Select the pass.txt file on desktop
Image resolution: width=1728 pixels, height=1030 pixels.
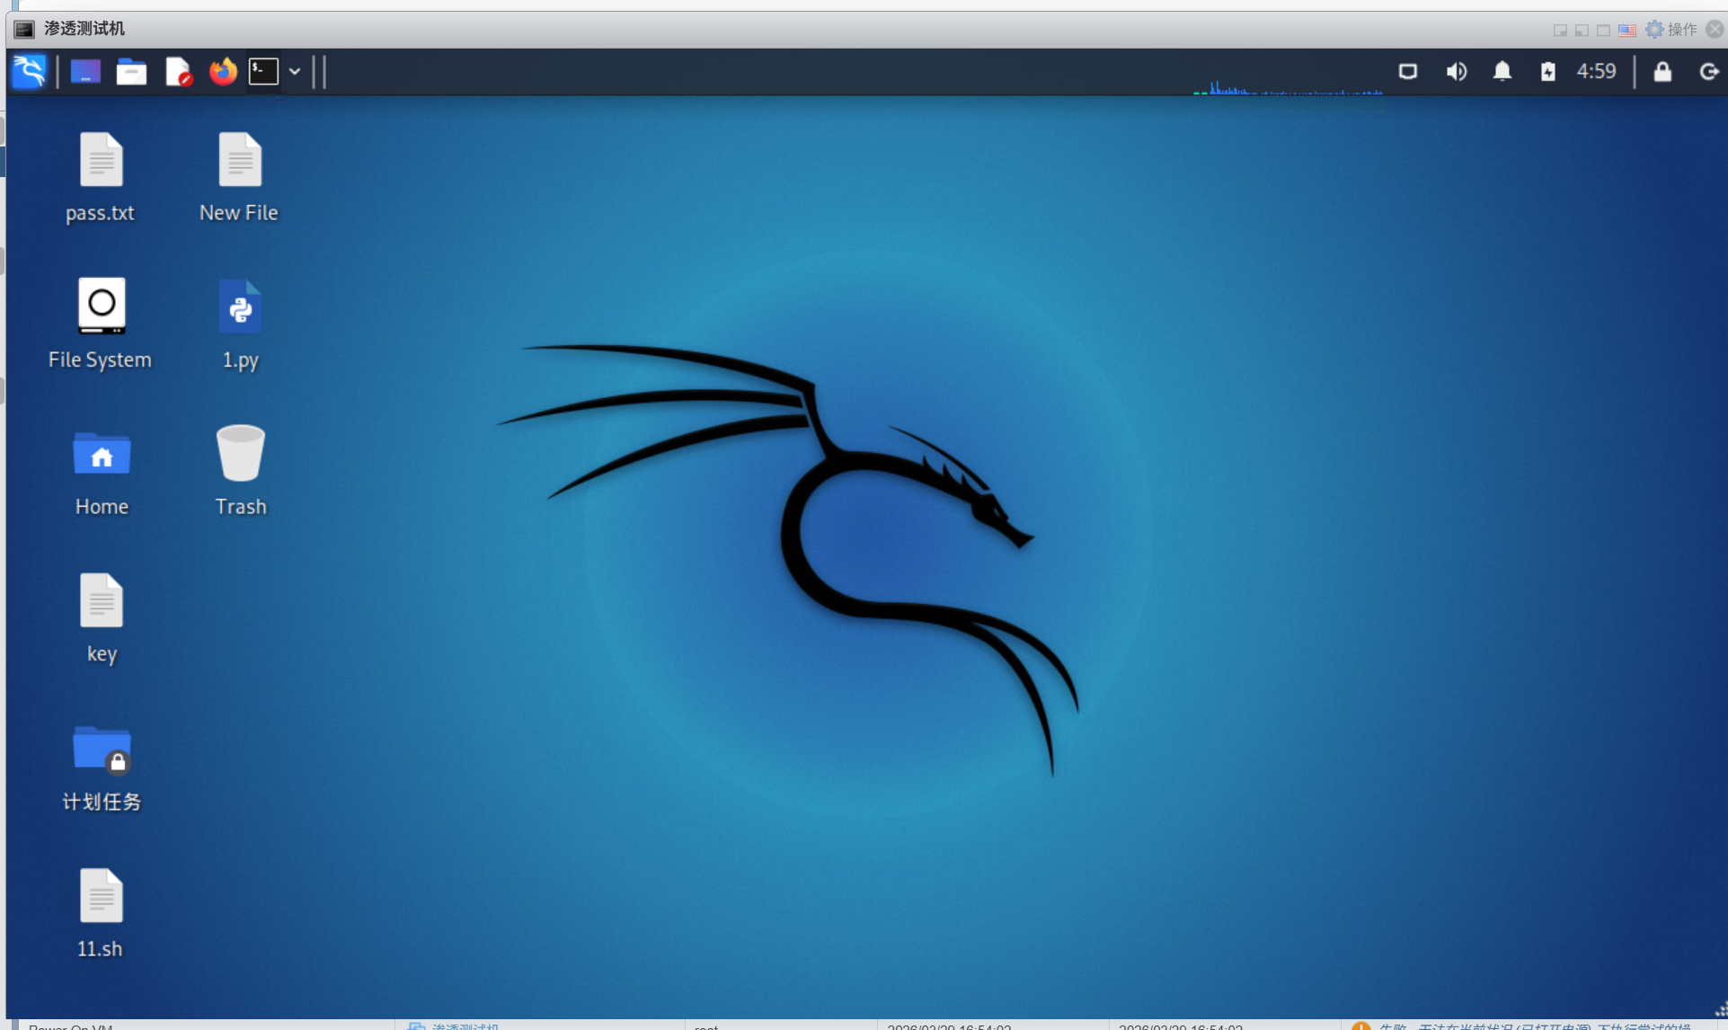pos(100,177)
